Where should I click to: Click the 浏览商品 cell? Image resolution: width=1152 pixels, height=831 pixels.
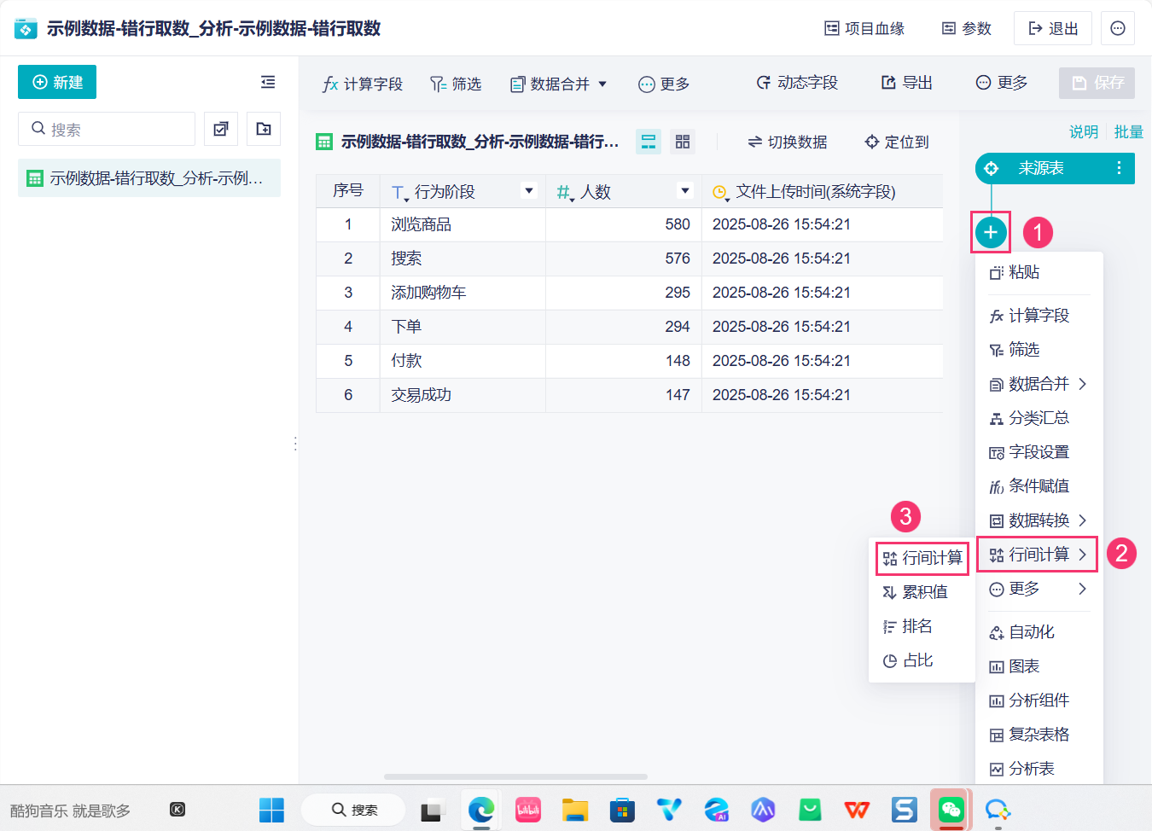pos(463,224)
